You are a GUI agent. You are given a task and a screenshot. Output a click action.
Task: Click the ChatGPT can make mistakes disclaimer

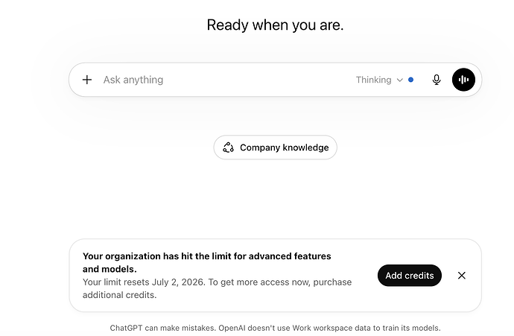point(163,328)
